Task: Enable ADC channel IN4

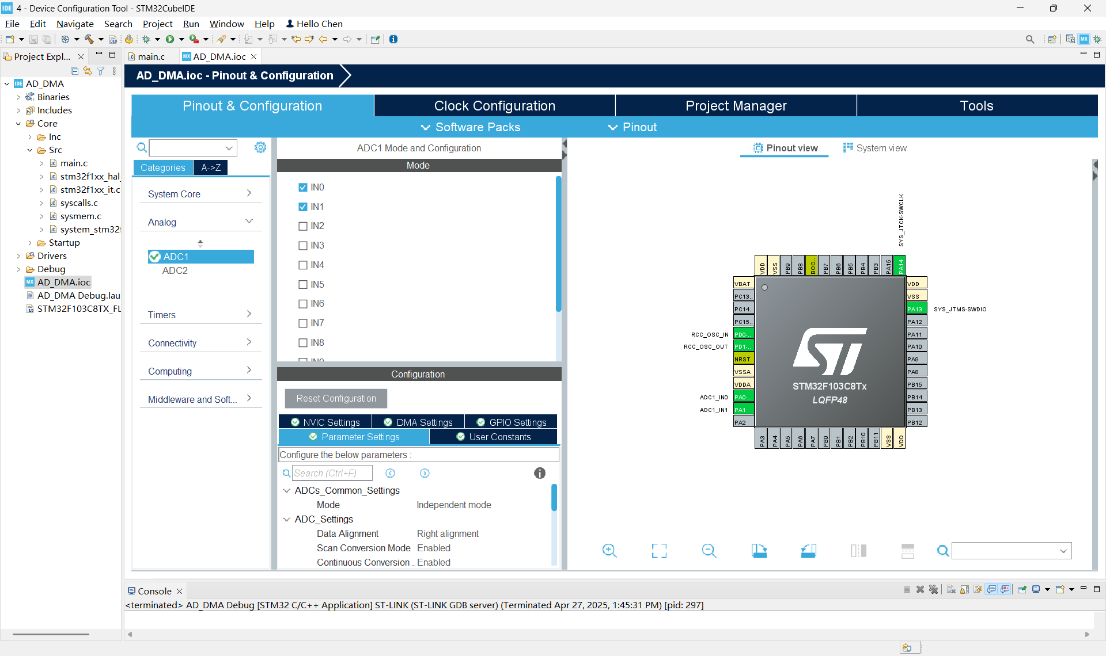Action: click(x=303, y=265)
